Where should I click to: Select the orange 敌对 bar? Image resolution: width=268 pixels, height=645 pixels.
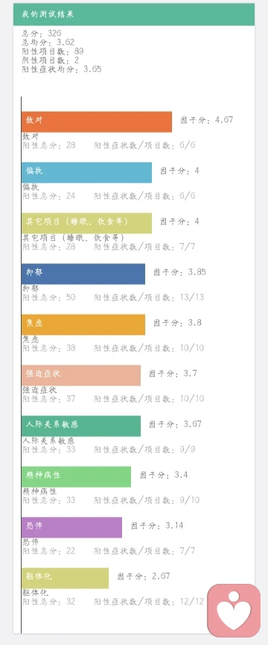coord(97,122)
